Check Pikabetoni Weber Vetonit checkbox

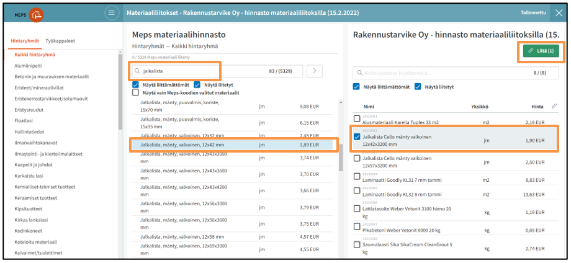click(357, 226)
